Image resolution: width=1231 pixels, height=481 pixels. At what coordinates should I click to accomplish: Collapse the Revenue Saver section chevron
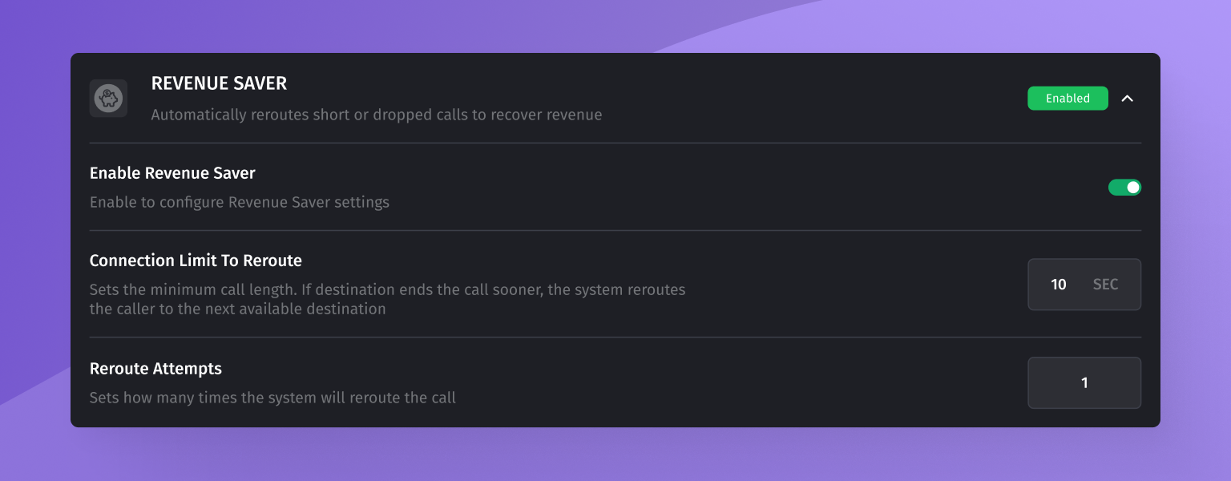[1128, 99]
